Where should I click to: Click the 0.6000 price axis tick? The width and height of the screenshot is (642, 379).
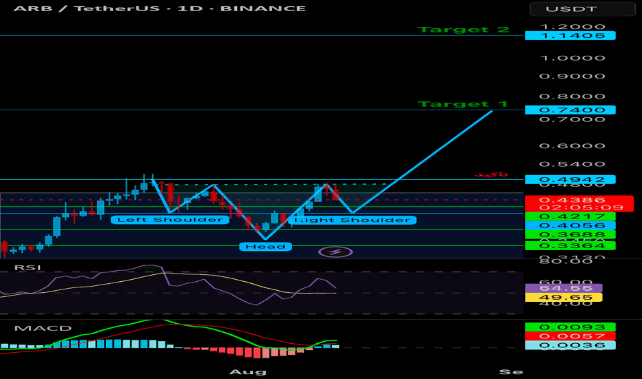572,146
